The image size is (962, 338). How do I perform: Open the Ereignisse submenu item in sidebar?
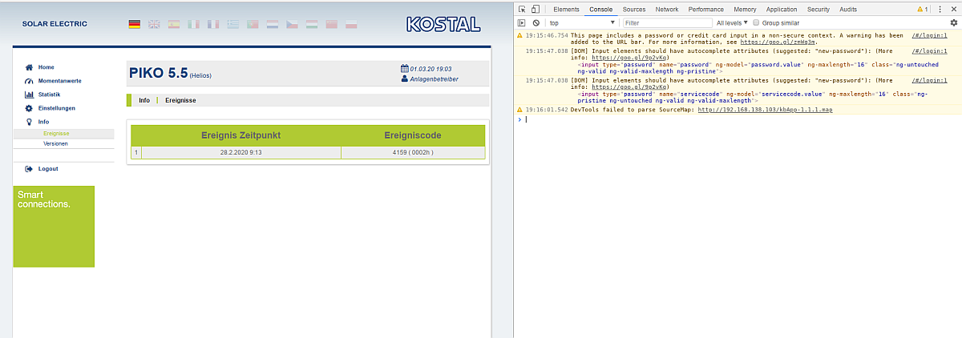(x=56, y=134)
